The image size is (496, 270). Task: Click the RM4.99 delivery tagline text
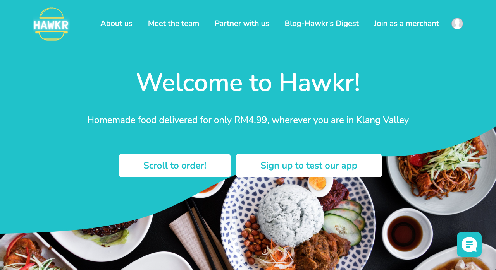point(248,120)
